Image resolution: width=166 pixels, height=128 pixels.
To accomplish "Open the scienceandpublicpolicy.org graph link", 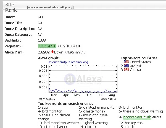I will [x=68, y=62].
